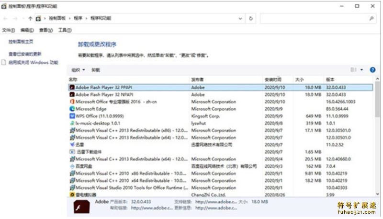The width and height of the screenshot is (383, 219).
Task: Click lyswhut publisher cell
Action: point(198,123)
